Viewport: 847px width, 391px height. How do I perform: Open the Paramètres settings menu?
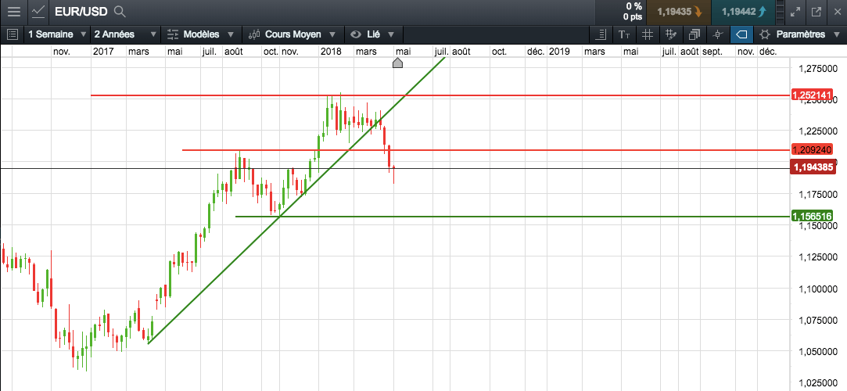pos(799,34)
